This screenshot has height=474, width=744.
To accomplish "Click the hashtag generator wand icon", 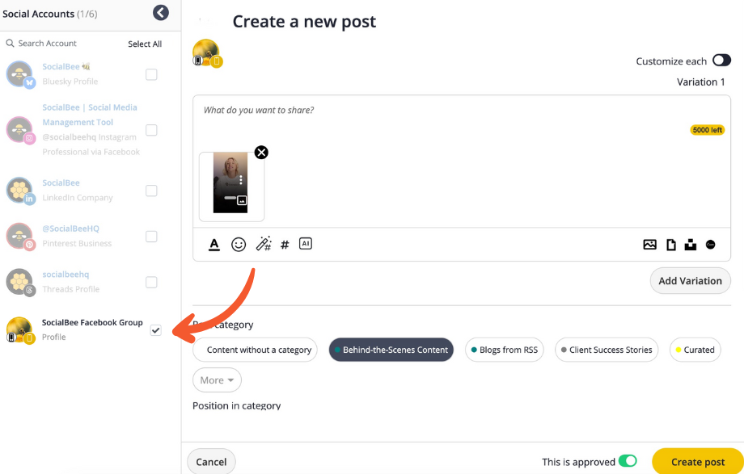I will coord(263,244).
